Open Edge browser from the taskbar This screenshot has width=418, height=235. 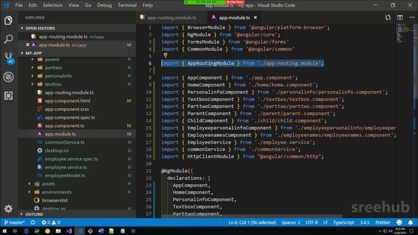click(26, 231)
